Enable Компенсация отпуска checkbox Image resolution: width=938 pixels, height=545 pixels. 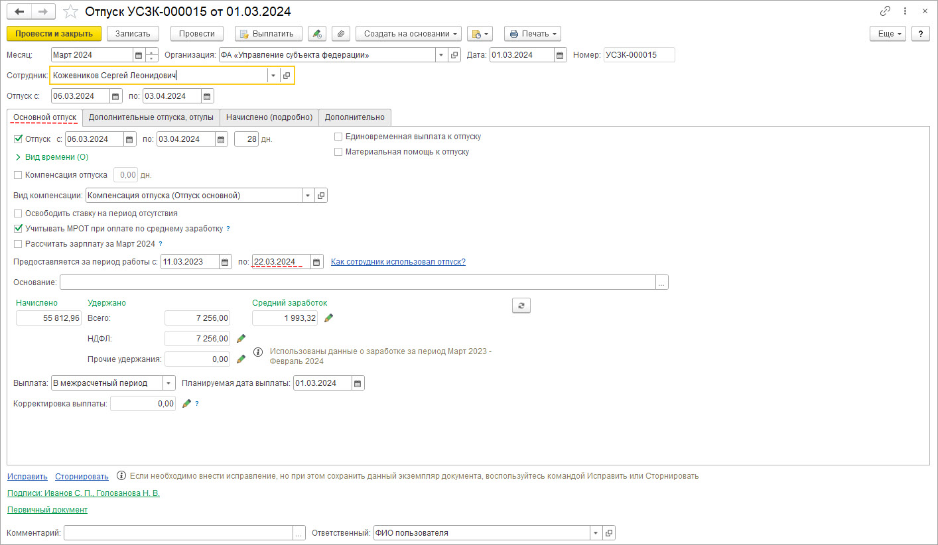tap(18, 175)
